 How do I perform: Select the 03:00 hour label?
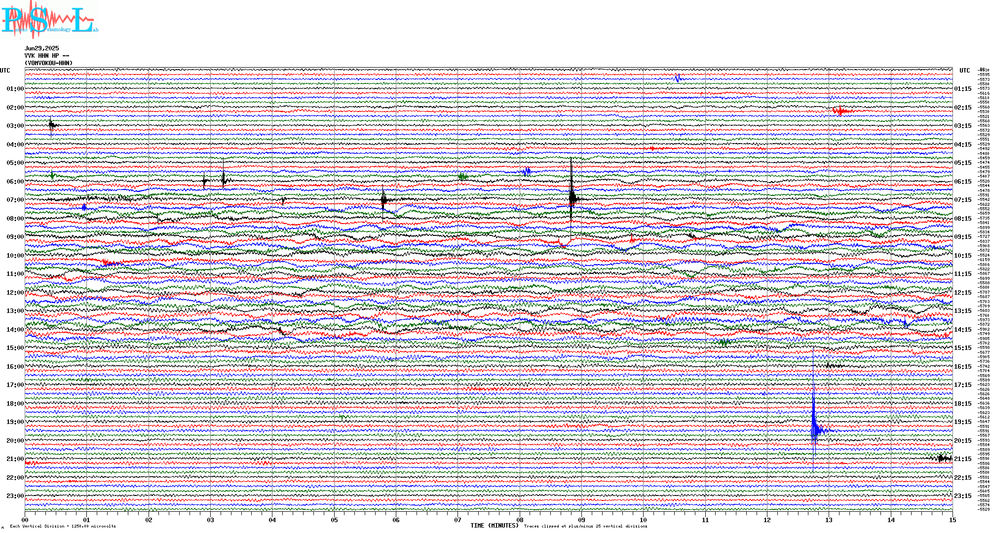(15, 126)
